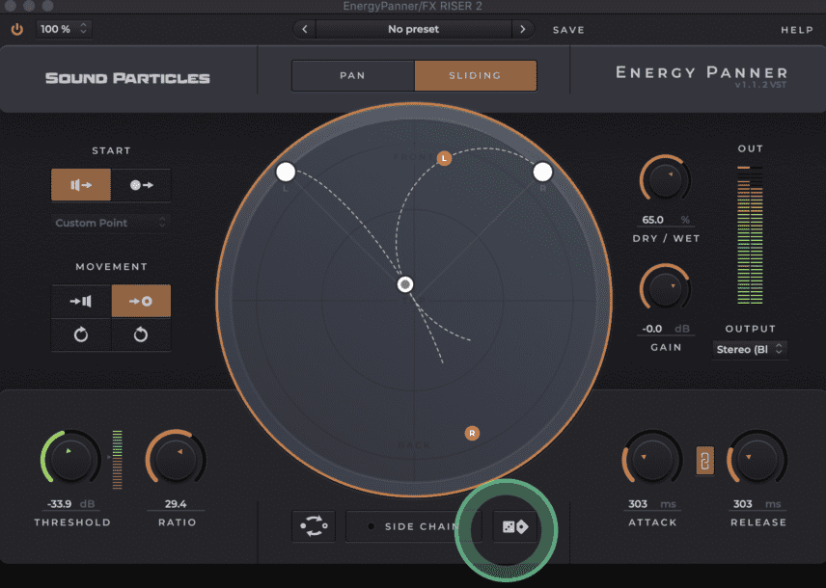Open the HELP link
This screenshot has width=826, height=588.
point(797,30)
